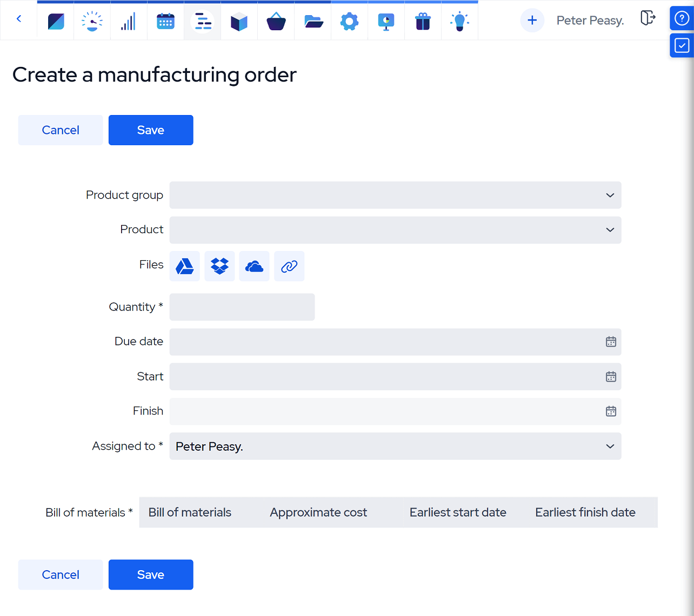This screenshot has width=694, height=616.
Task: Open the procurement basket icon
Action: point(276,21)
